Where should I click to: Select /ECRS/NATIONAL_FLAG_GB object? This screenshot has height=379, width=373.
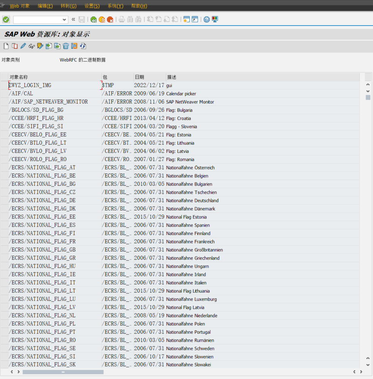tap(42, 250)
